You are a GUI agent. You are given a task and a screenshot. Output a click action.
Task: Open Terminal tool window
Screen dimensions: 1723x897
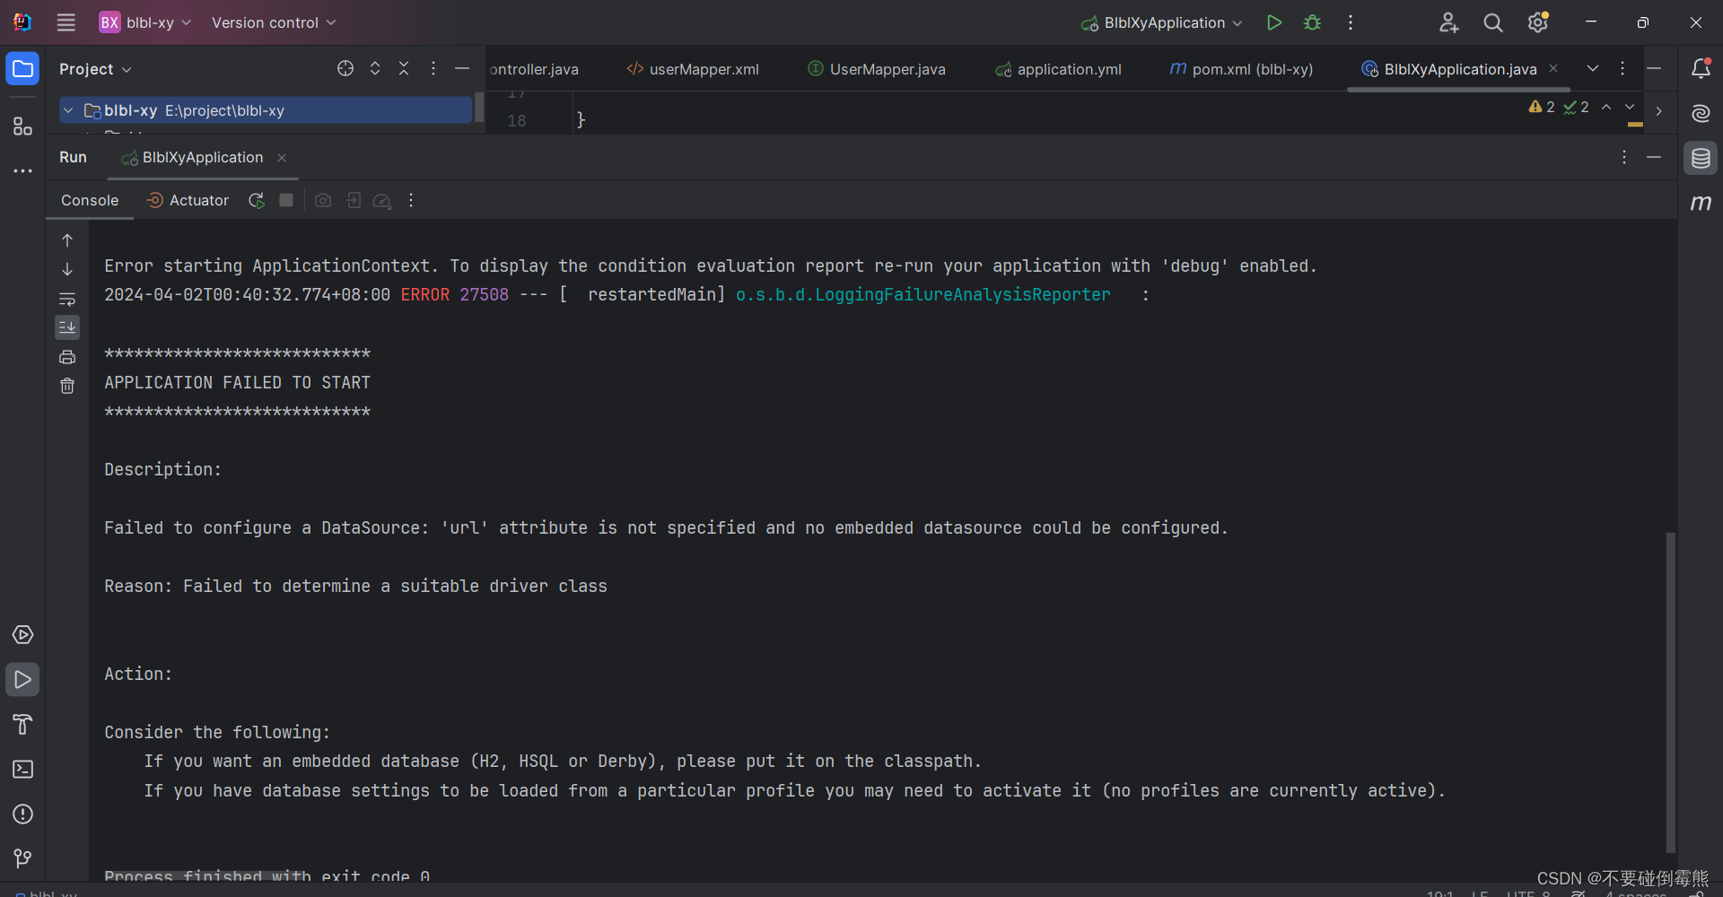tap(22, 770)
